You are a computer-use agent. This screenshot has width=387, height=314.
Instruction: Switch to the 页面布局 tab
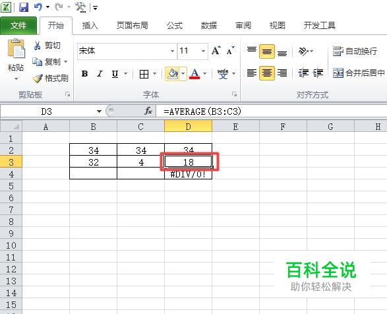click(133, 26)
